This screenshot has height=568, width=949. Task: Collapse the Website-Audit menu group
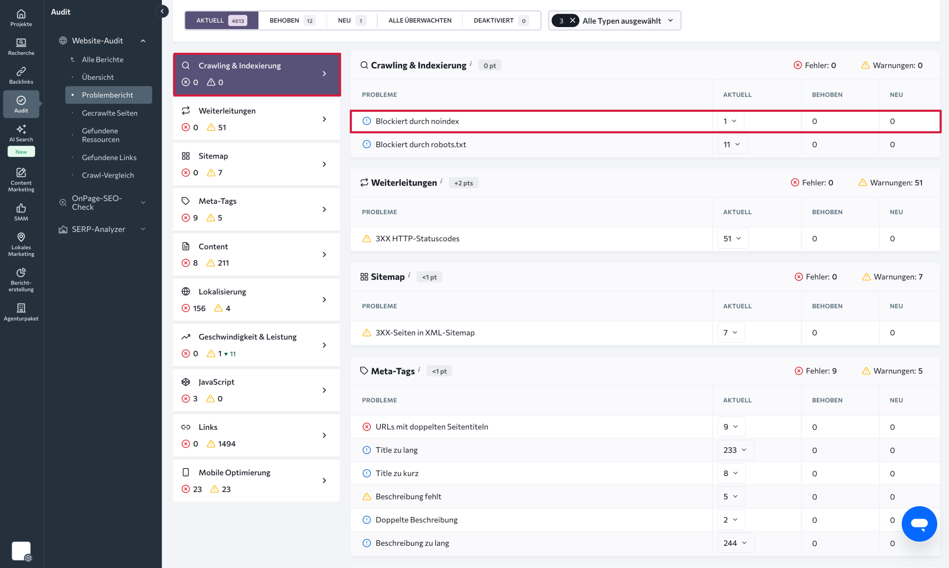point(143,41)
